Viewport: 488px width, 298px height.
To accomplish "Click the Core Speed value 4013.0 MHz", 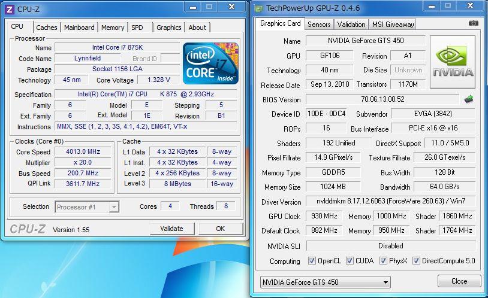I will coord(83,151).
